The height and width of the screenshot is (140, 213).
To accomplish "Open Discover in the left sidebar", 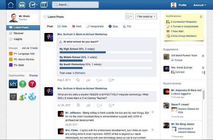I will pos(18,33).
